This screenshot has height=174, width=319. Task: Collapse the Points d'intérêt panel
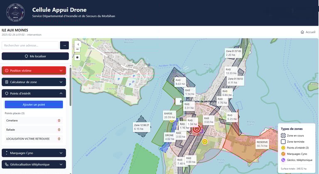(34, 93)
